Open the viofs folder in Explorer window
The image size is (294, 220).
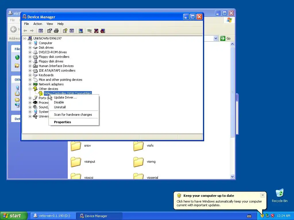coord(138,146)
